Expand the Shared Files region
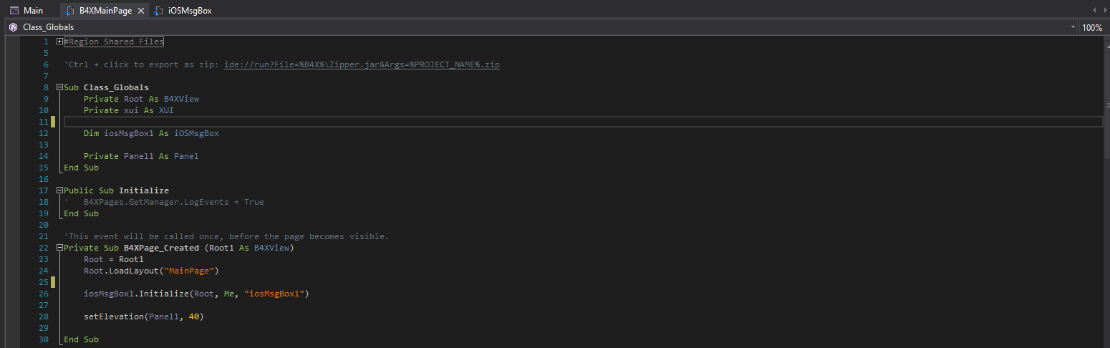The width and height of the screenshot is (1110, 348). pos(59,42)
